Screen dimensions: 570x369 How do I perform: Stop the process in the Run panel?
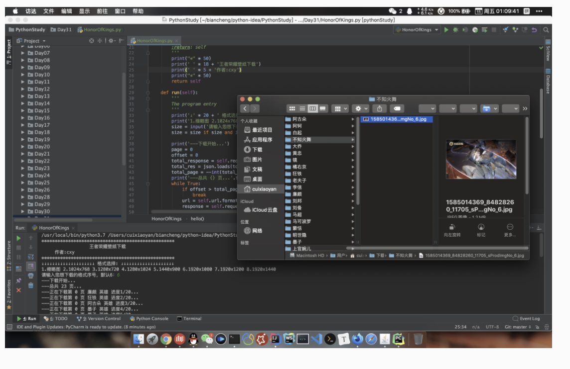click(18, 248)
